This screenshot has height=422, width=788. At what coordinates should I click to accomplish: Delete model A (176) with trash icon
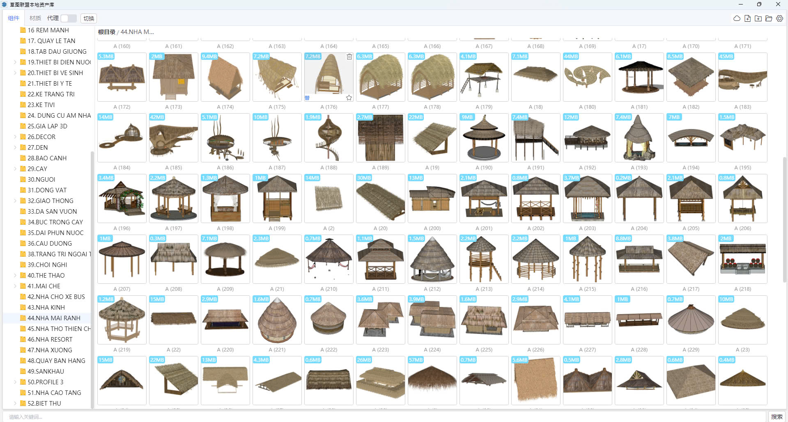[349, 57]
